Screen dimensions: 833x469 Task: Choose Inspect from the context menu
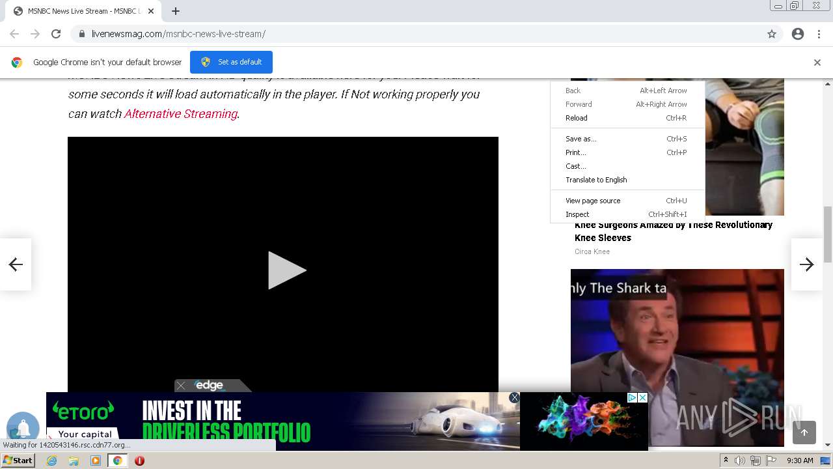(x=627, y=214)
